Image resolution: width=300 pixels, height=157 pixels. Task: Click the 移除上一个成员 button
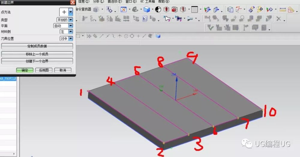pyautogui.click(x=37, y=54)
